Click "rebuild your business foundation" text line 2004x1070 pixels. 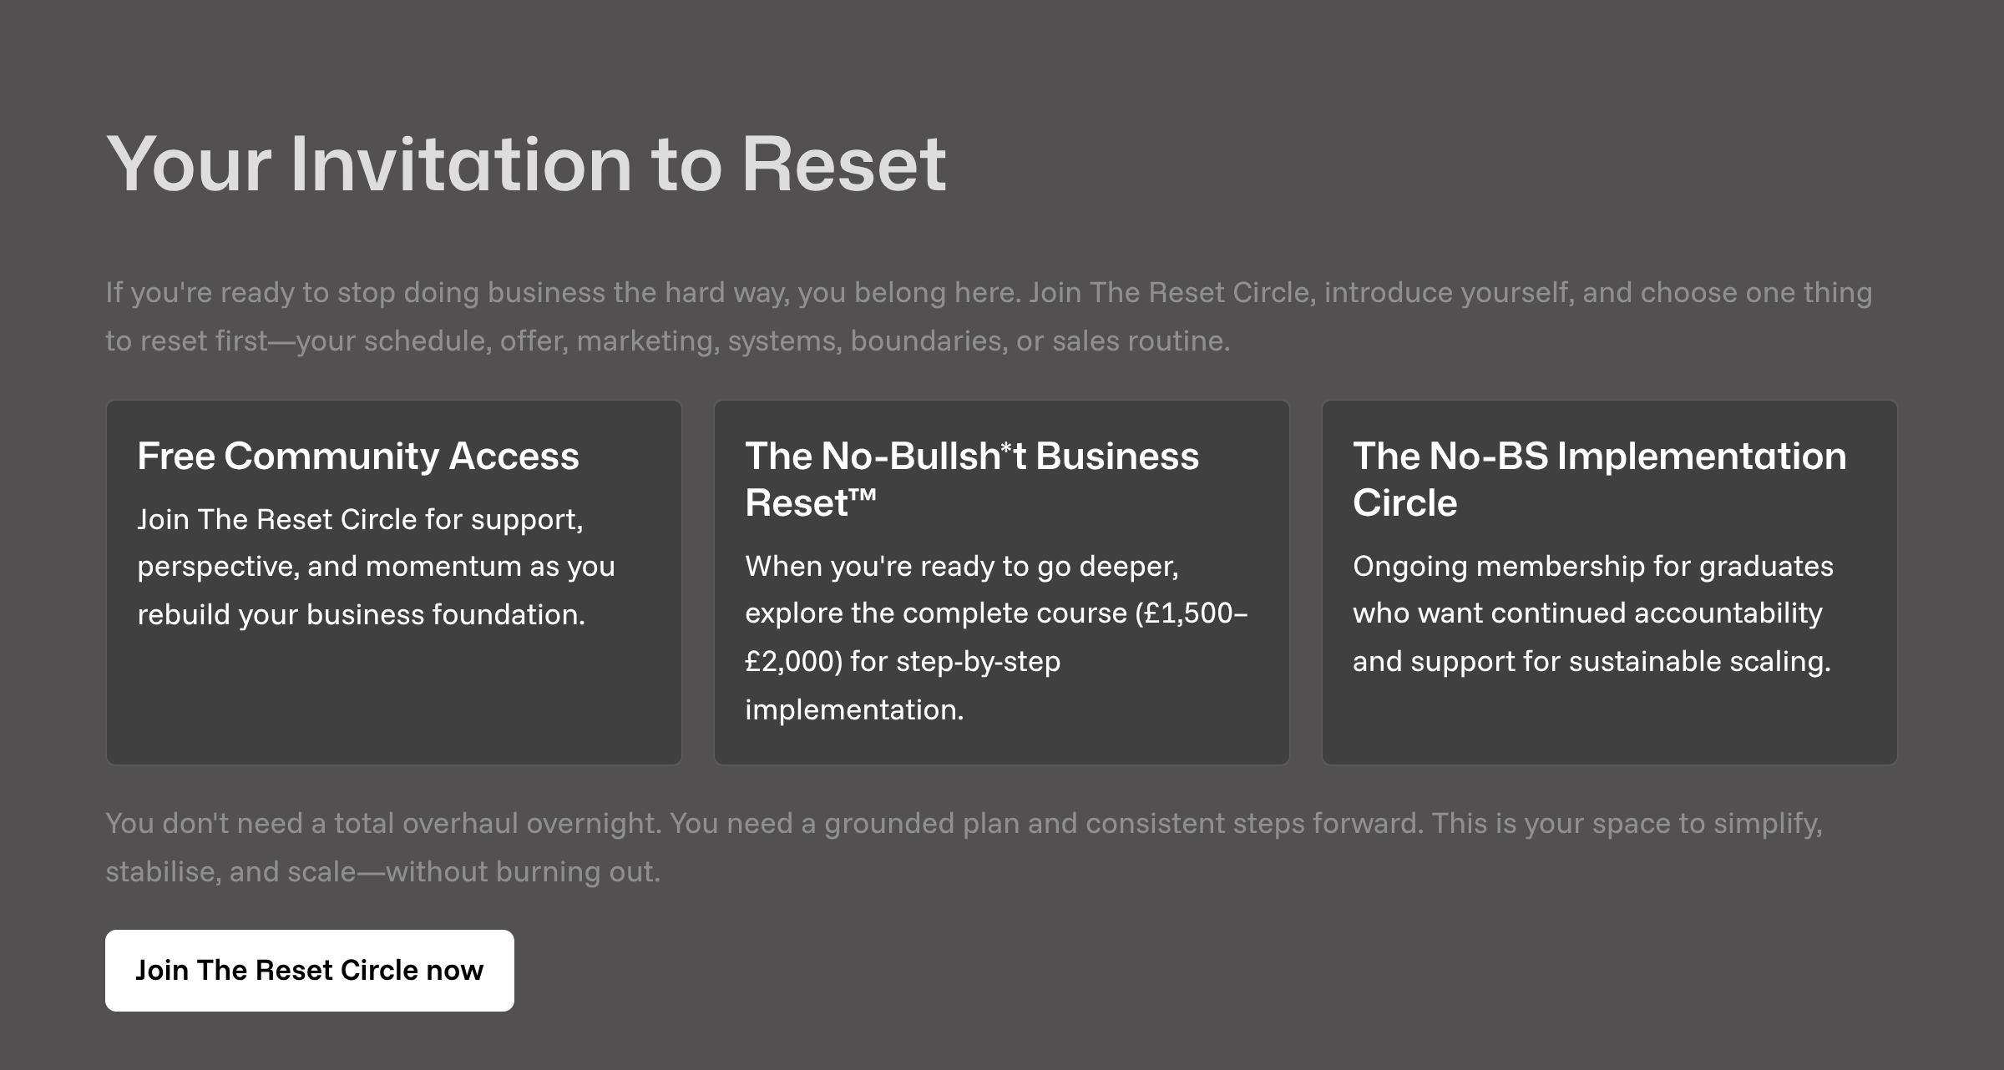click(361, 614)
